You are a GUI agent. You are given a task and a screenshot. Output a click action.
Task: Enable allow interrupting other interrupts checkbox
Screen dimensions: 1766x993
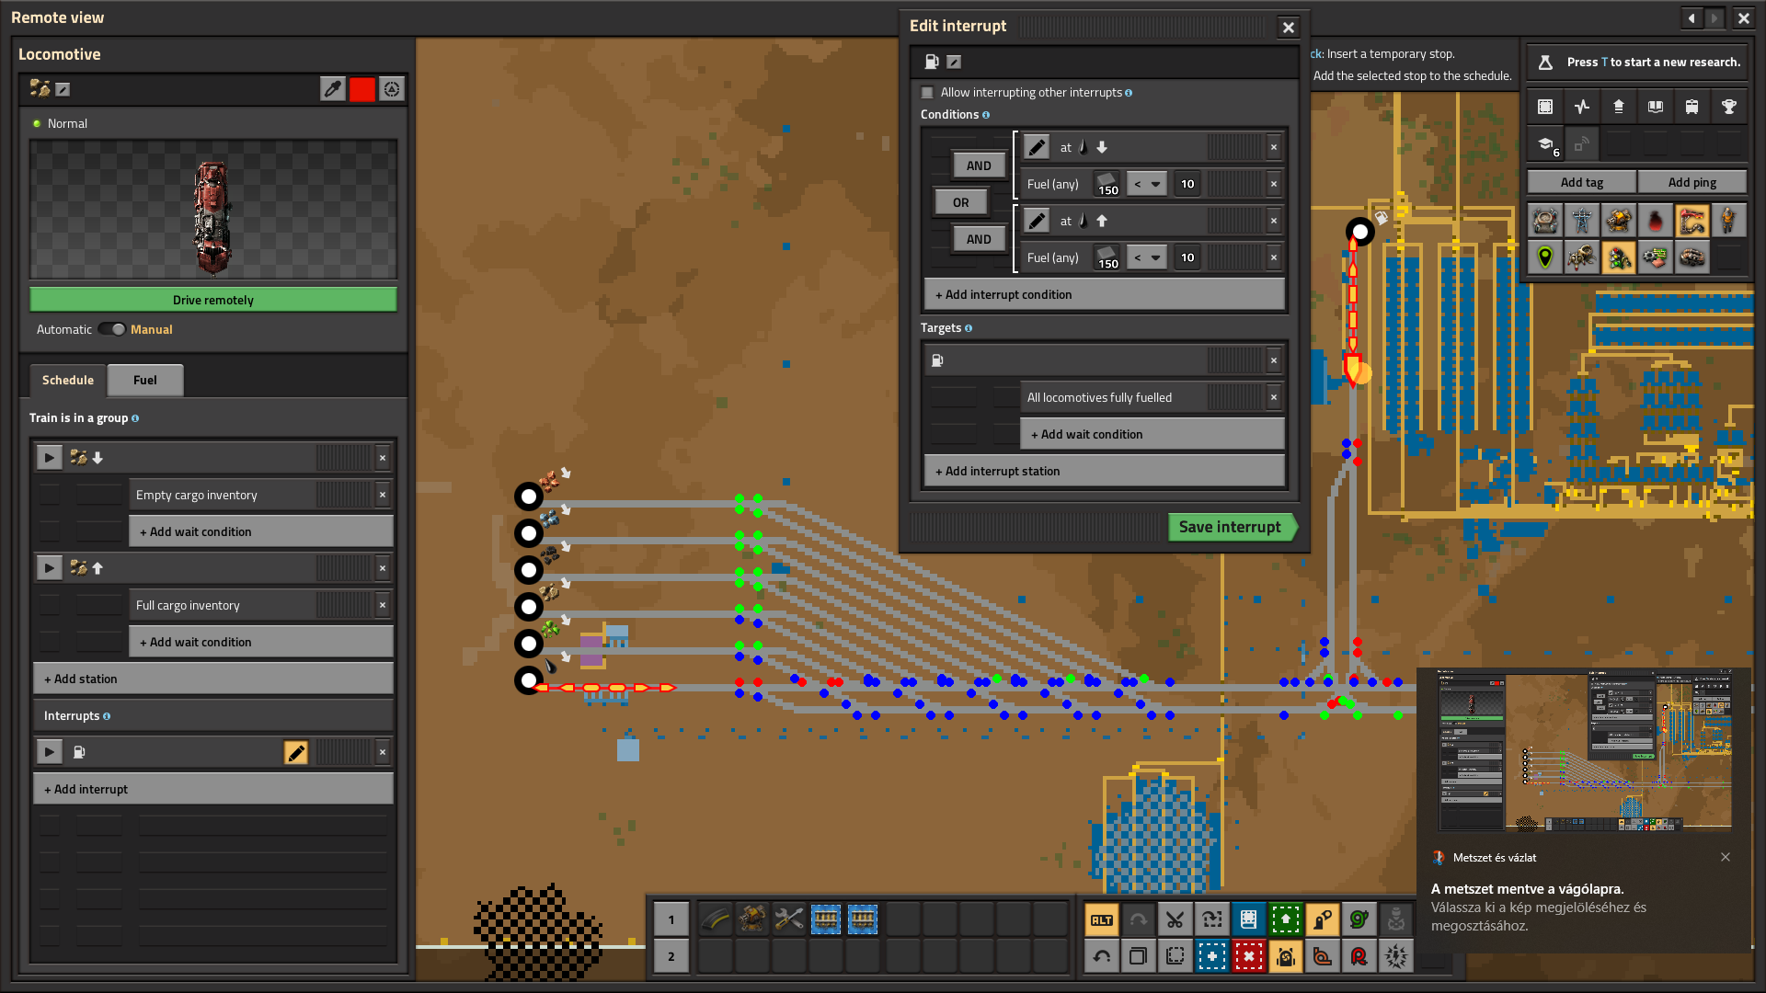[x=927, y=93]
